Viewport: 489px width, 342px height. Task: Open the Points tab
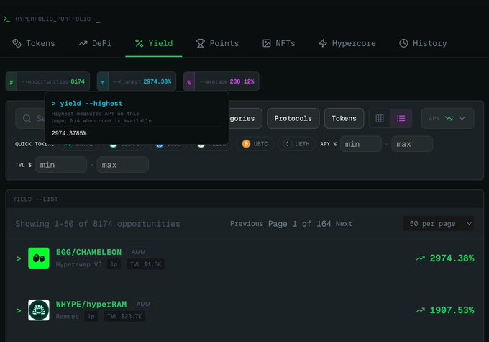tap(217, 43)
